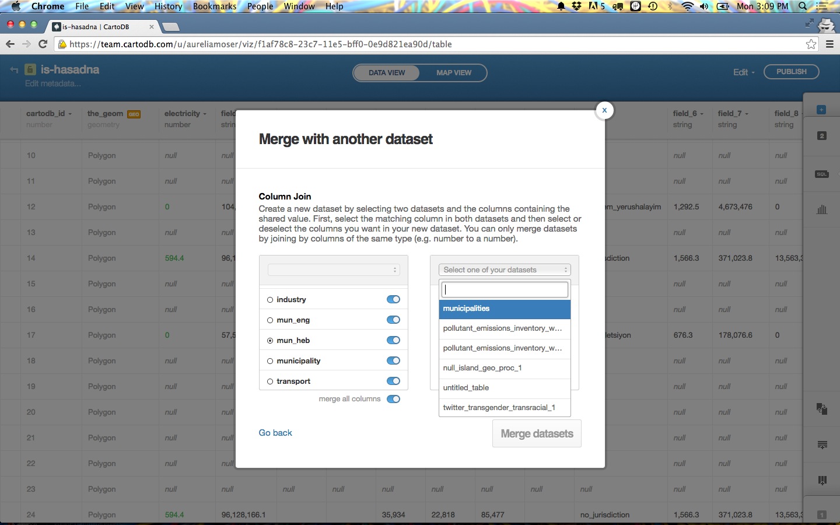The height and width of the screenshot is (525, 840).
Task: Toggle the municipality column switch
Action: point(393,360)
